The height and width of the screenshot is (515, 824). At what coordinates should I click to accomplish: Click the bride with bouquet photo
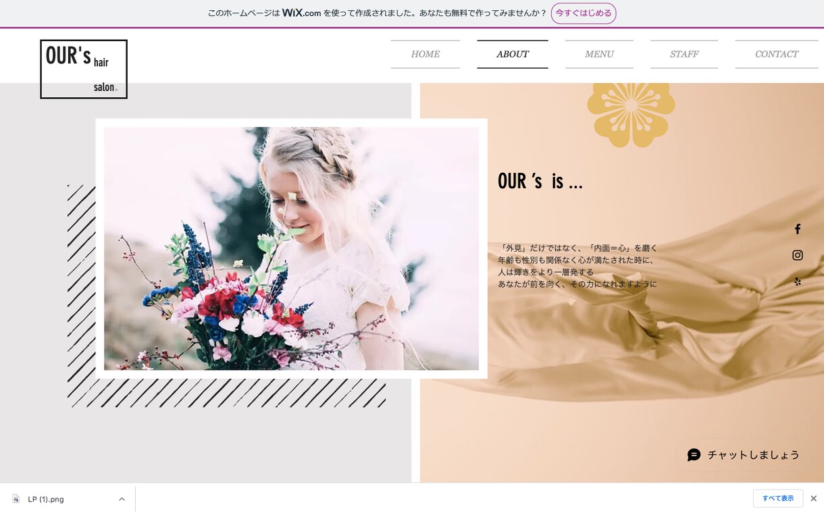291,248
